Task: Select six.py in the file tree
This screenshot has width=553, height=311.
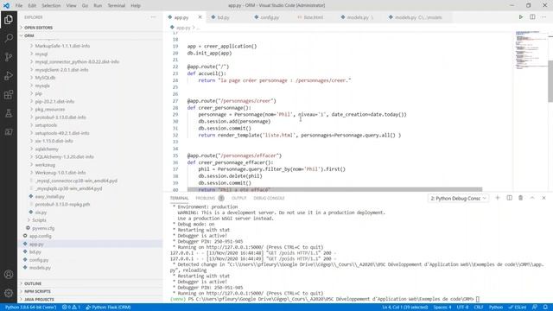Action: (41, 213)
